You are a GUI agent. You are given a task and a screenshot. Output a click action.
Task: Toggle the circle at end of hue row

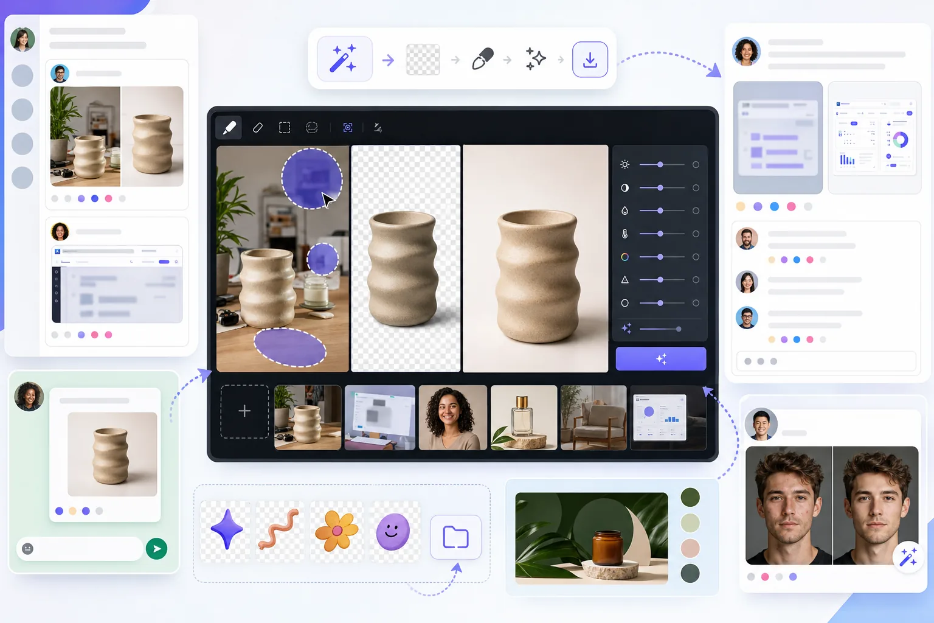tap(696, 257)
